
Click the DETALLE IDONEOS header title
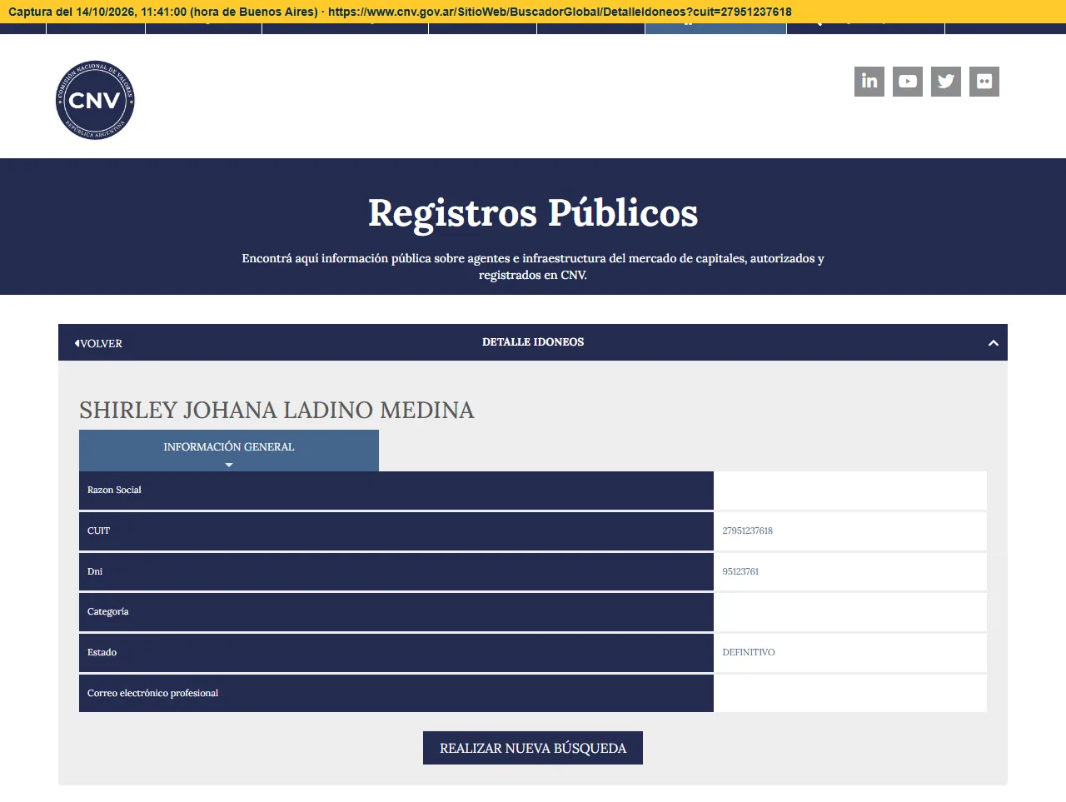tap(533, 342)
